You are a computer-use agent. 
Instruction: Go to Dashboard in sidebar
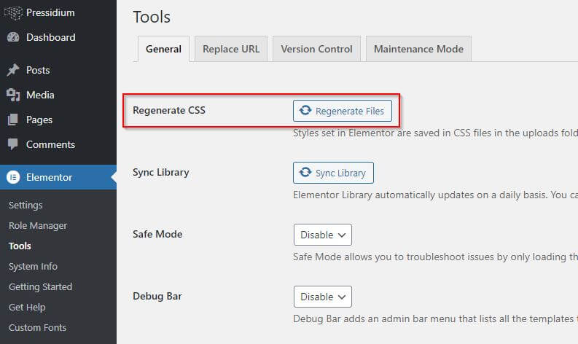pos(58,37)
